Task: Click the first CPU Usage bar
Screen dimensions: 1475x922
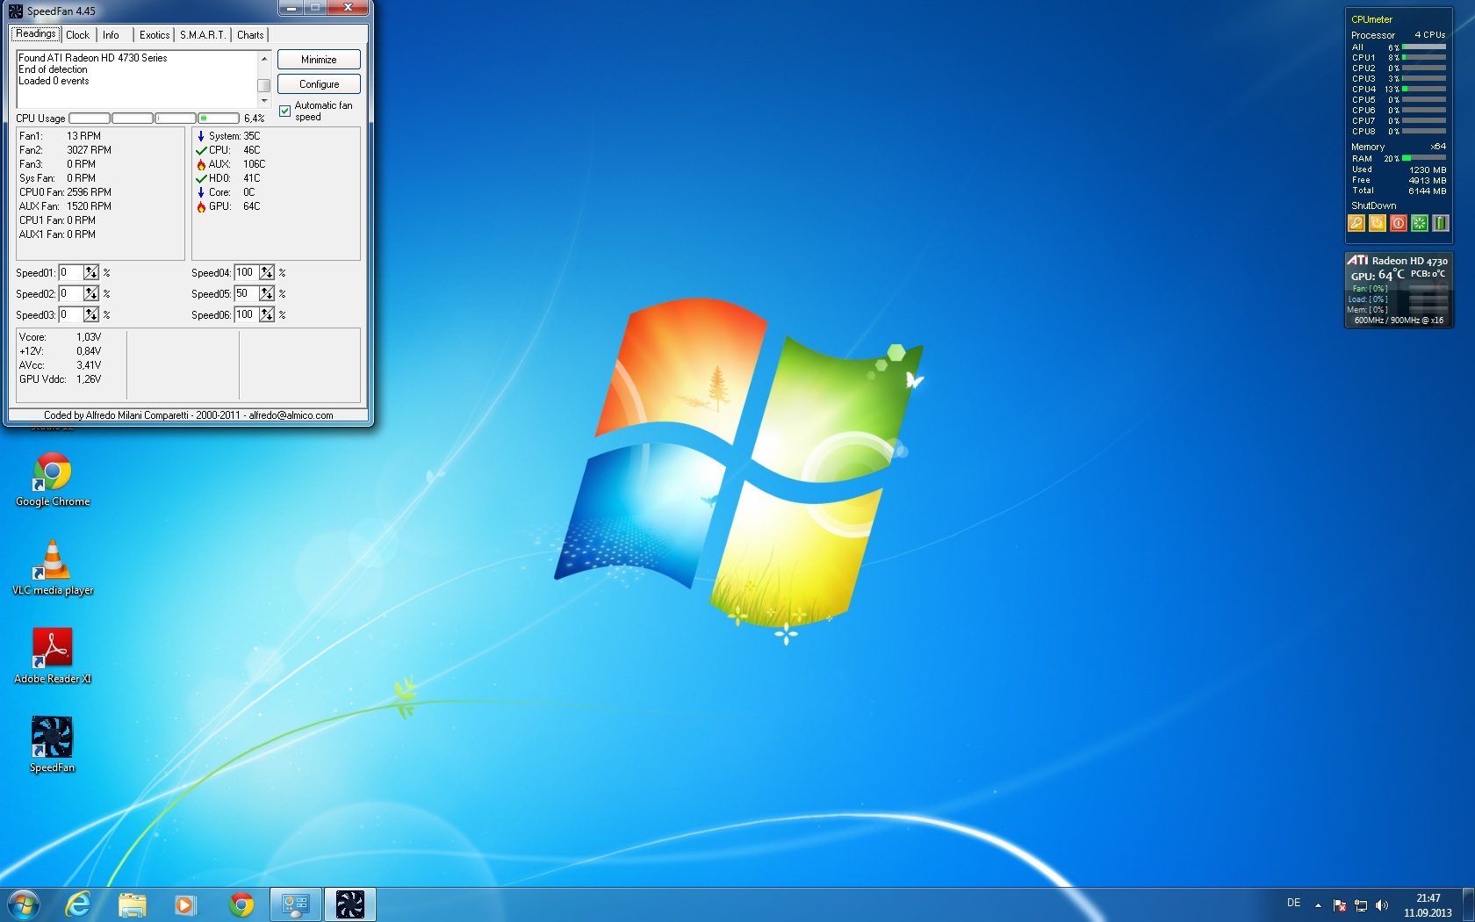Action: (90, 119)
